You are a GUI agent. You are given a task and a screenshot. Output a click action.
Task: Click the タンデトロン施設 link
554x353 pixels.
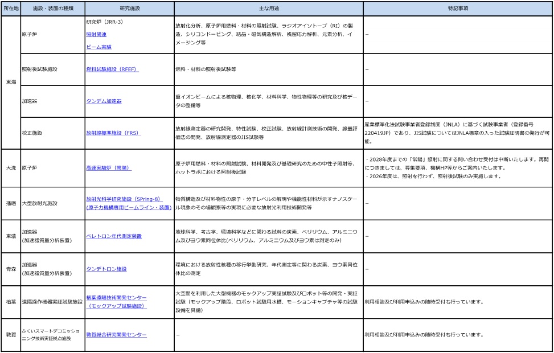[x=106, y=269]
